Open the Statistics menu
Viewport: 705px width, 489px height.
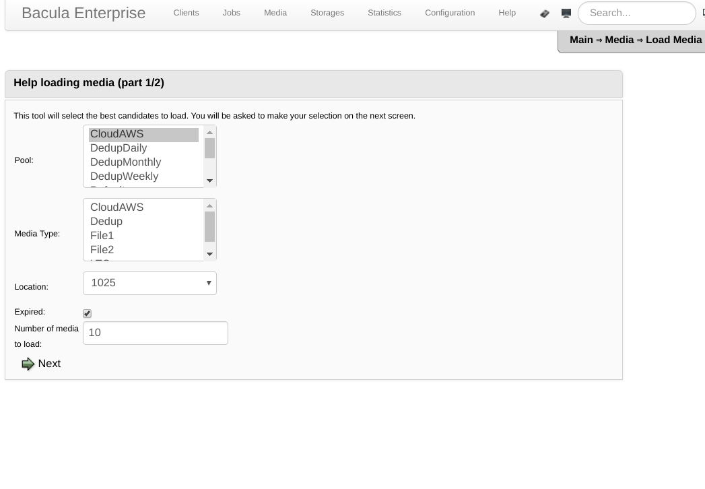384,13
